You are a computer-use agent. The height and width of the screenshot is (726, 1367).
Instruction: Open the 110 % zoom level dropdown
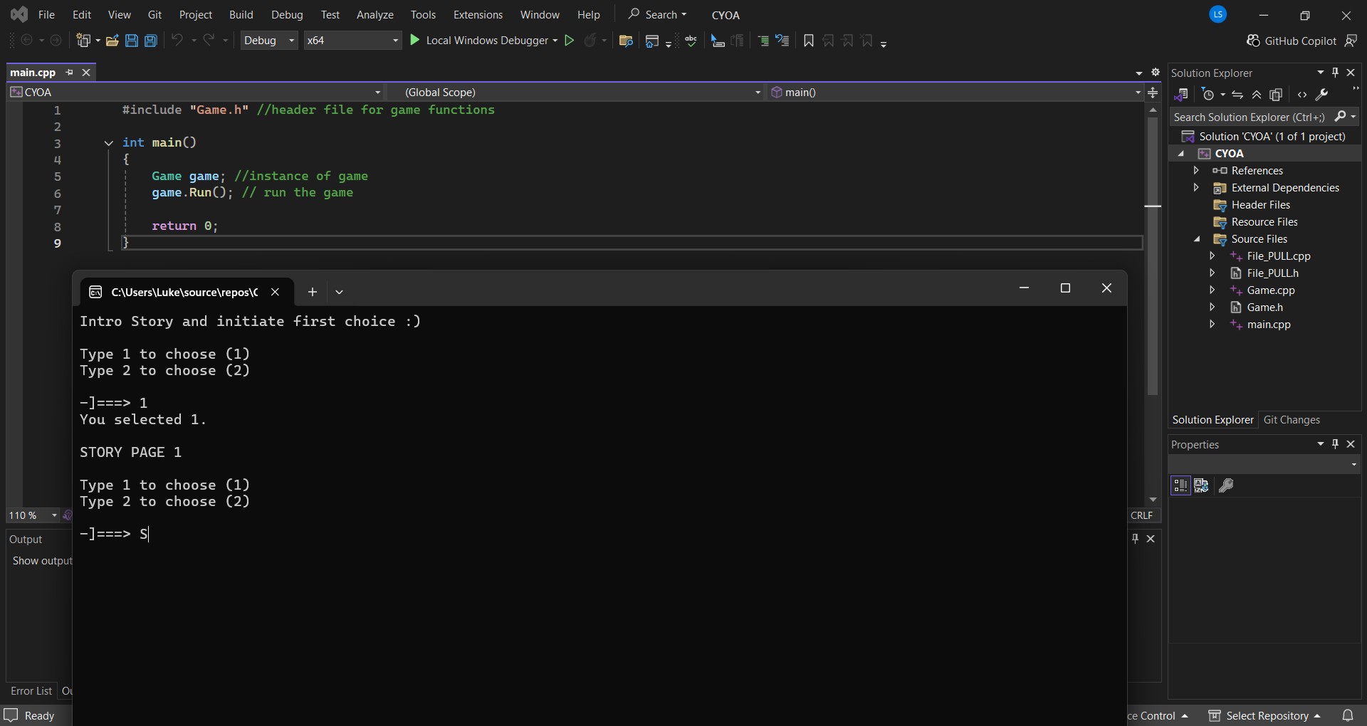pos(33,515)
